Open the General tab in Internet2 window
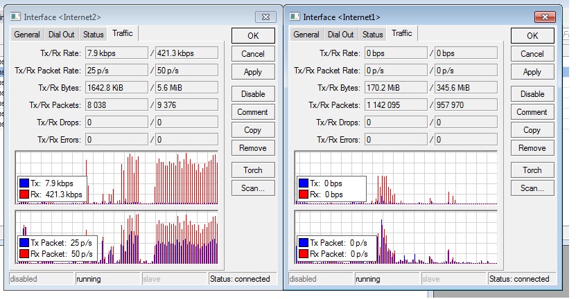576x299 pixels. point(27,35)
